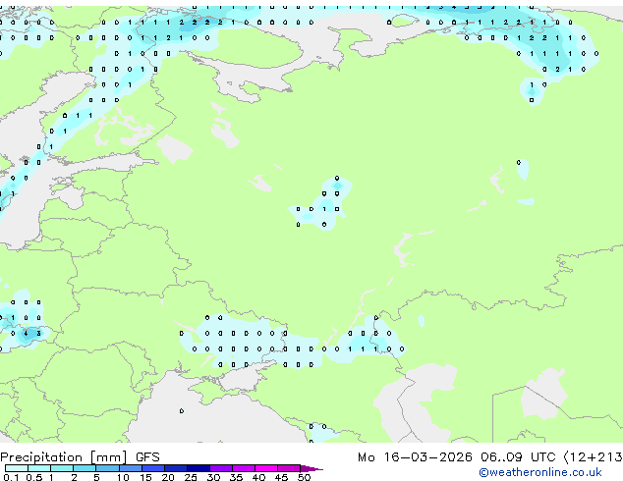This screenshot has height=481, width=623.
Task: Click the '50' legend scale label
Action: pos(304,477)
